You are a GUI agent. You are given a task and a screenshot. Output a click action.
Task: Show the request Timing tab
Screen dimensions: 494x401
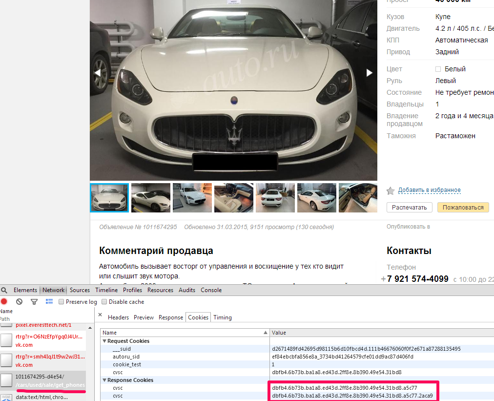pyautogui.click(x=223, y=317)
